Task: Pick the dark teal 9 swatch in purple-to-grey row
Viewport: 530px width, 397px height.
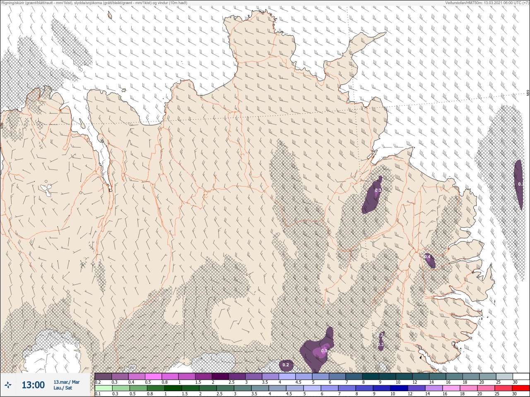Action: coord(387,376)
